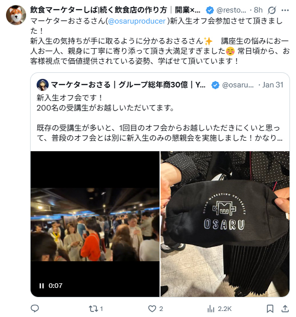Image resolution: width=296 pixels, height=317 pixels.
Task: Click the verified badge of main author
Action: click(210, 10)
